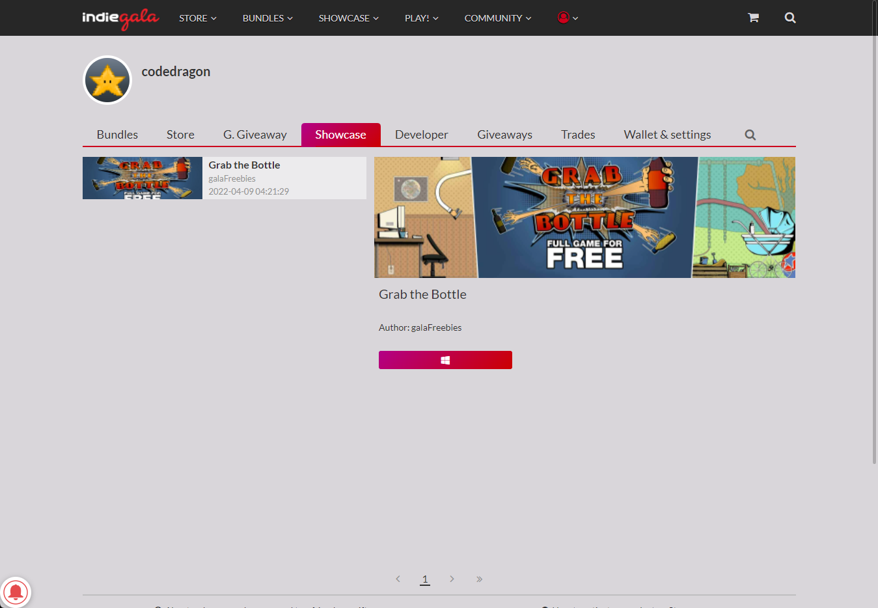Click the codedragon username
This screenshot has height=608, width=878.
176,72
